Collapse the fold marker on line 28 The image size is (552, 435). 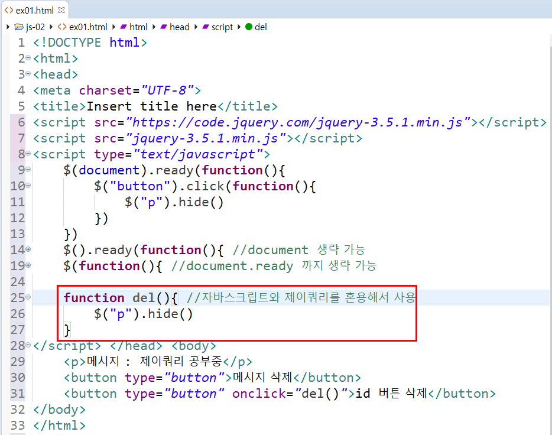tap(28, 345)
